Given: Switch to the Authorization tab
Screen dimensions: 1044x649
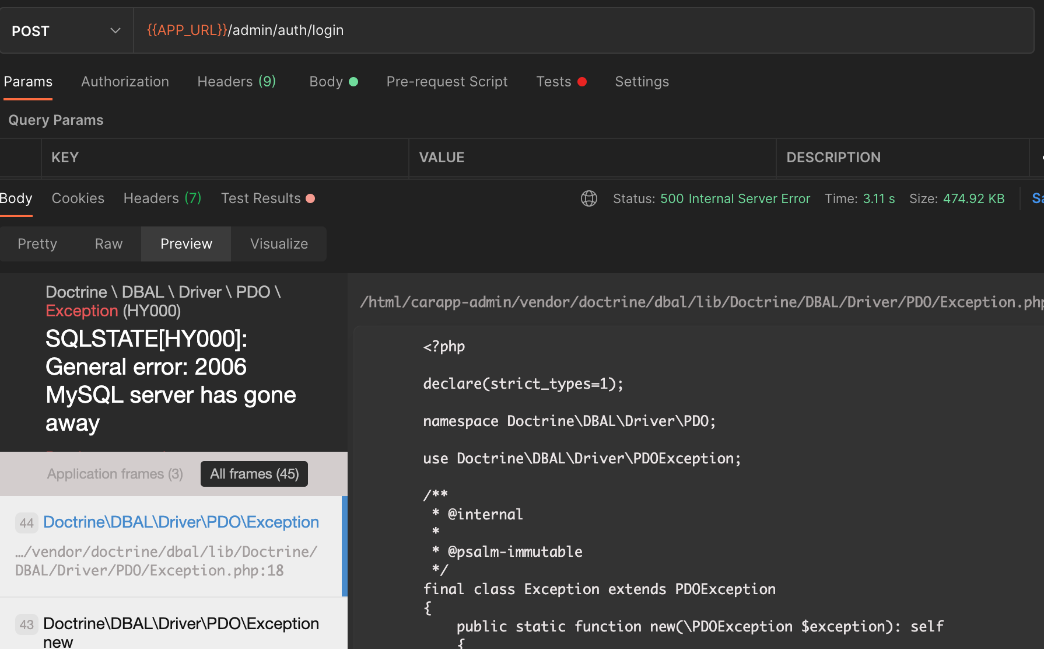Looking at the screenshot, I should 125,82.
